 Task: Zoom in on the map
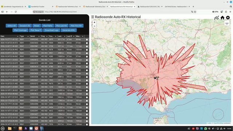[x=94, y=22]
